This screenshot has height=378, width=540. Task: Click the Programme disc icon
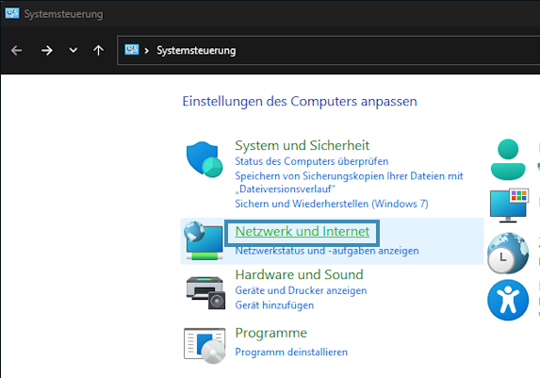pos(205,346)
